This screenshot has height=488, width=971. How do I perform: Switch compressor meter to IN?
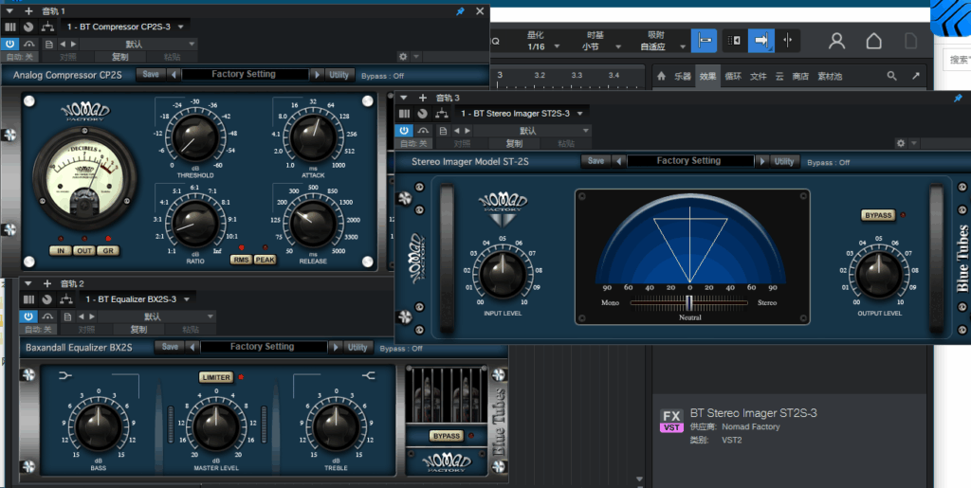click(x=61, y=250)
